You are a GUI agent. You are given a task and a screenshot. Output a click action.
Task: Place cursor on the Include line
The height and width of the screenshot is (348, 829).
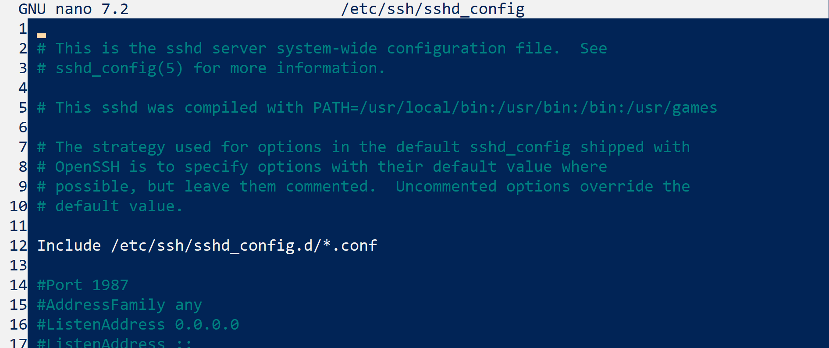pyautogui.click(x=207, y=245)
